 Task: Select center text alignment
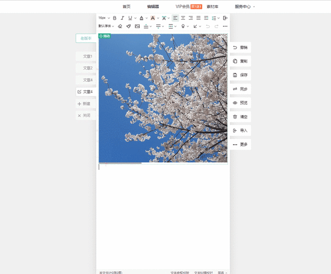tap(183, 18)
